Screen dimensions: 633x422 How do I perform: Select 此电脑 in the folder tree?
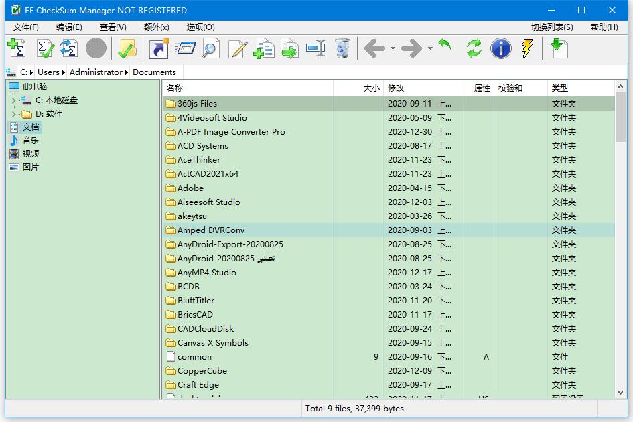coord(35,87)
